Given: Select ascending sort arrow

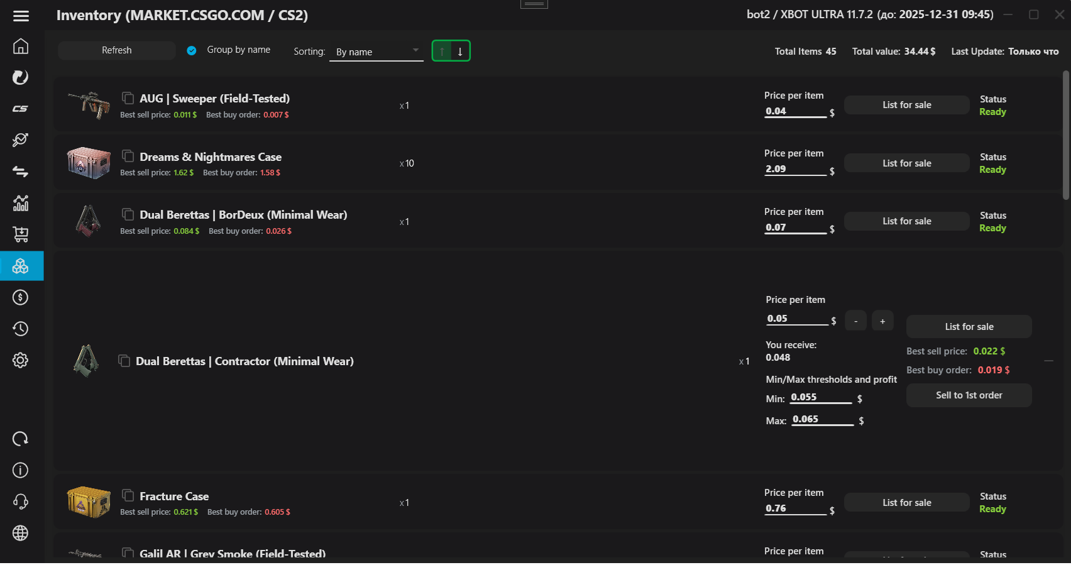Looking at the screenshot, I should (x=442, y=51).
